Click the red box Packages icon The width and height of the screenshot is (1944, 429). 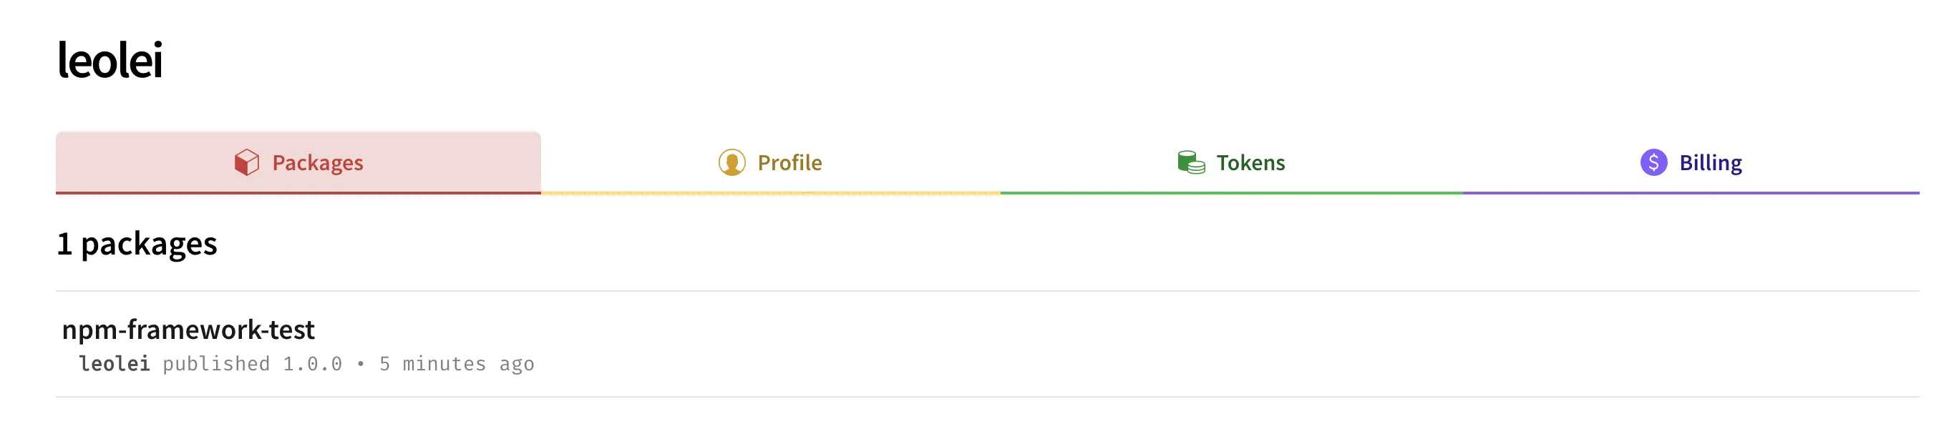point(246,162)
